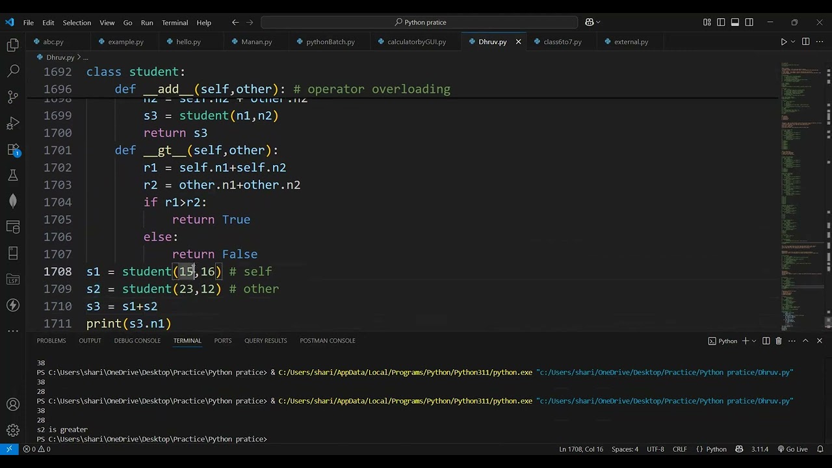Open remote window indicator in status bar
The image size is (832, 468).
coord(9,449)
